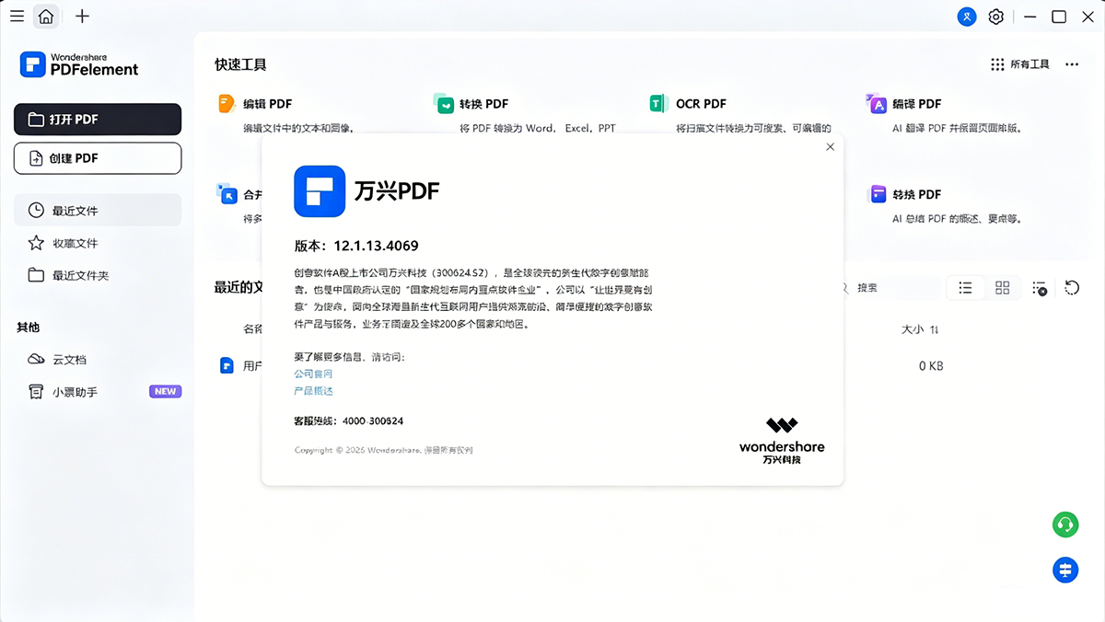The image size is (1105, 622).
Task: Open the 公司官网 link
Action: pos(313,374)
